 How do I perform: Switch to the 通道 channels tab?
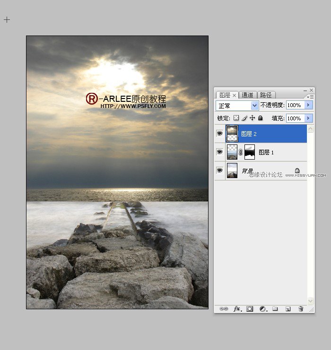[x=248, y=95]
